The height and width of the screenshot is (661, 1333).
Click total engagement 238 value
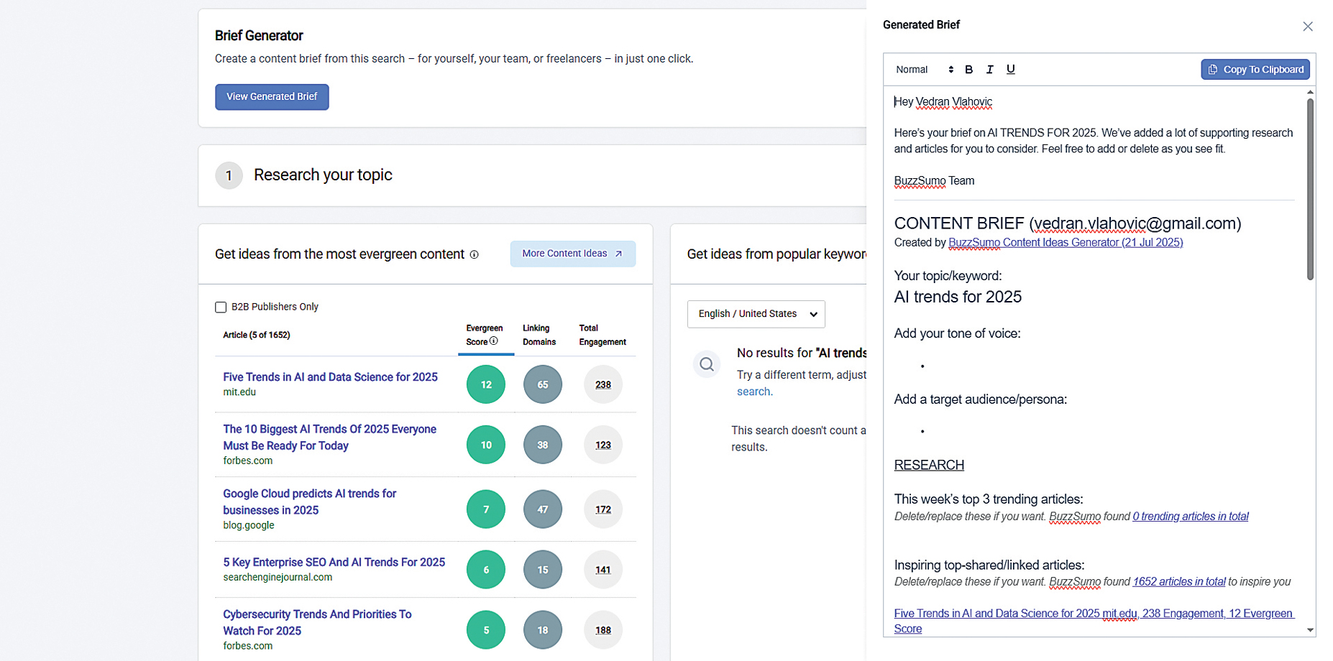pyautogui.click(x=603, y=384)
